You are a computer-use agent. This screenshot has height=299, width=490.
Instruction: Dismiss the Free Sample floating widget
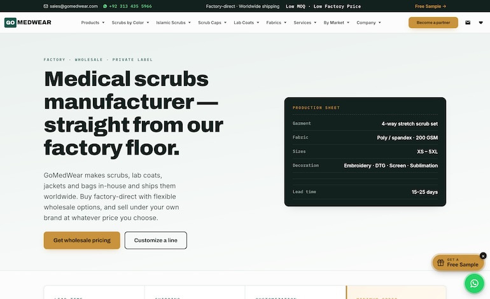point(483,256)
